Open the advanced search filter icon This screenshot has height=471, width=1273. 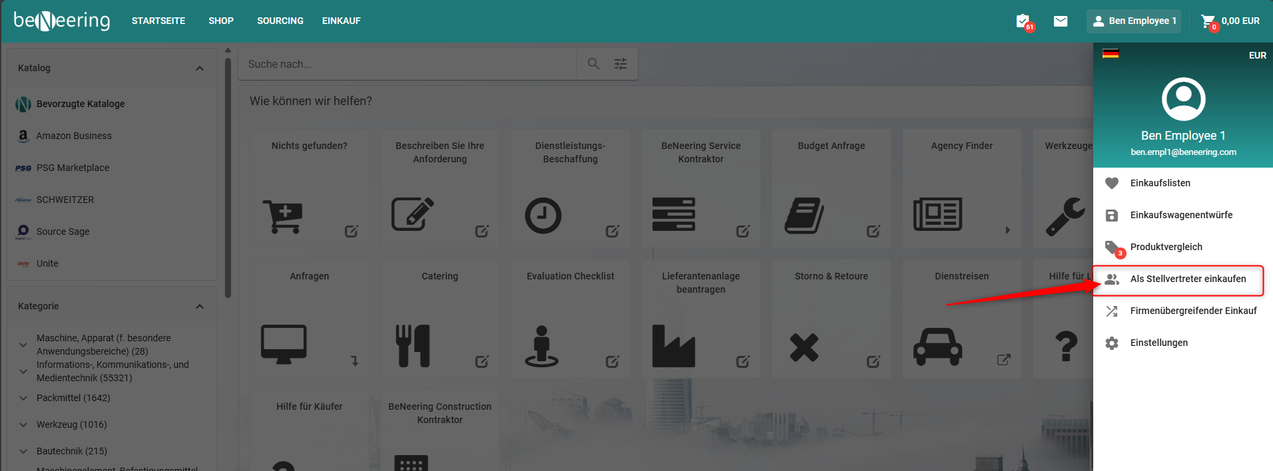click(x=621, y=64)
